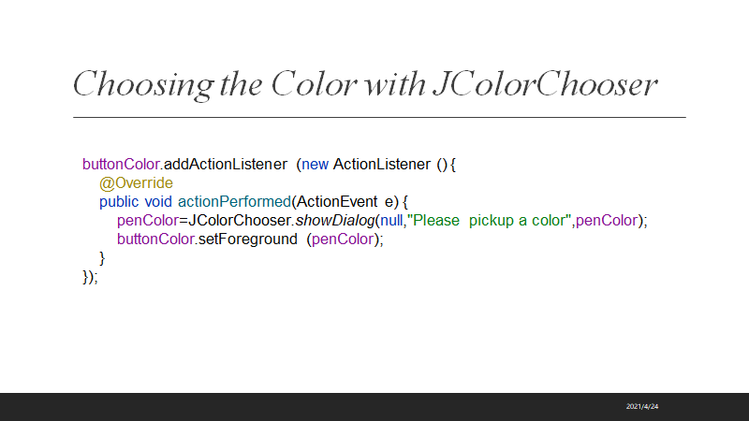Screen dimensions: 749x421
Task: Click 'penColor' at the assignment start
Action: click(147, 221)
